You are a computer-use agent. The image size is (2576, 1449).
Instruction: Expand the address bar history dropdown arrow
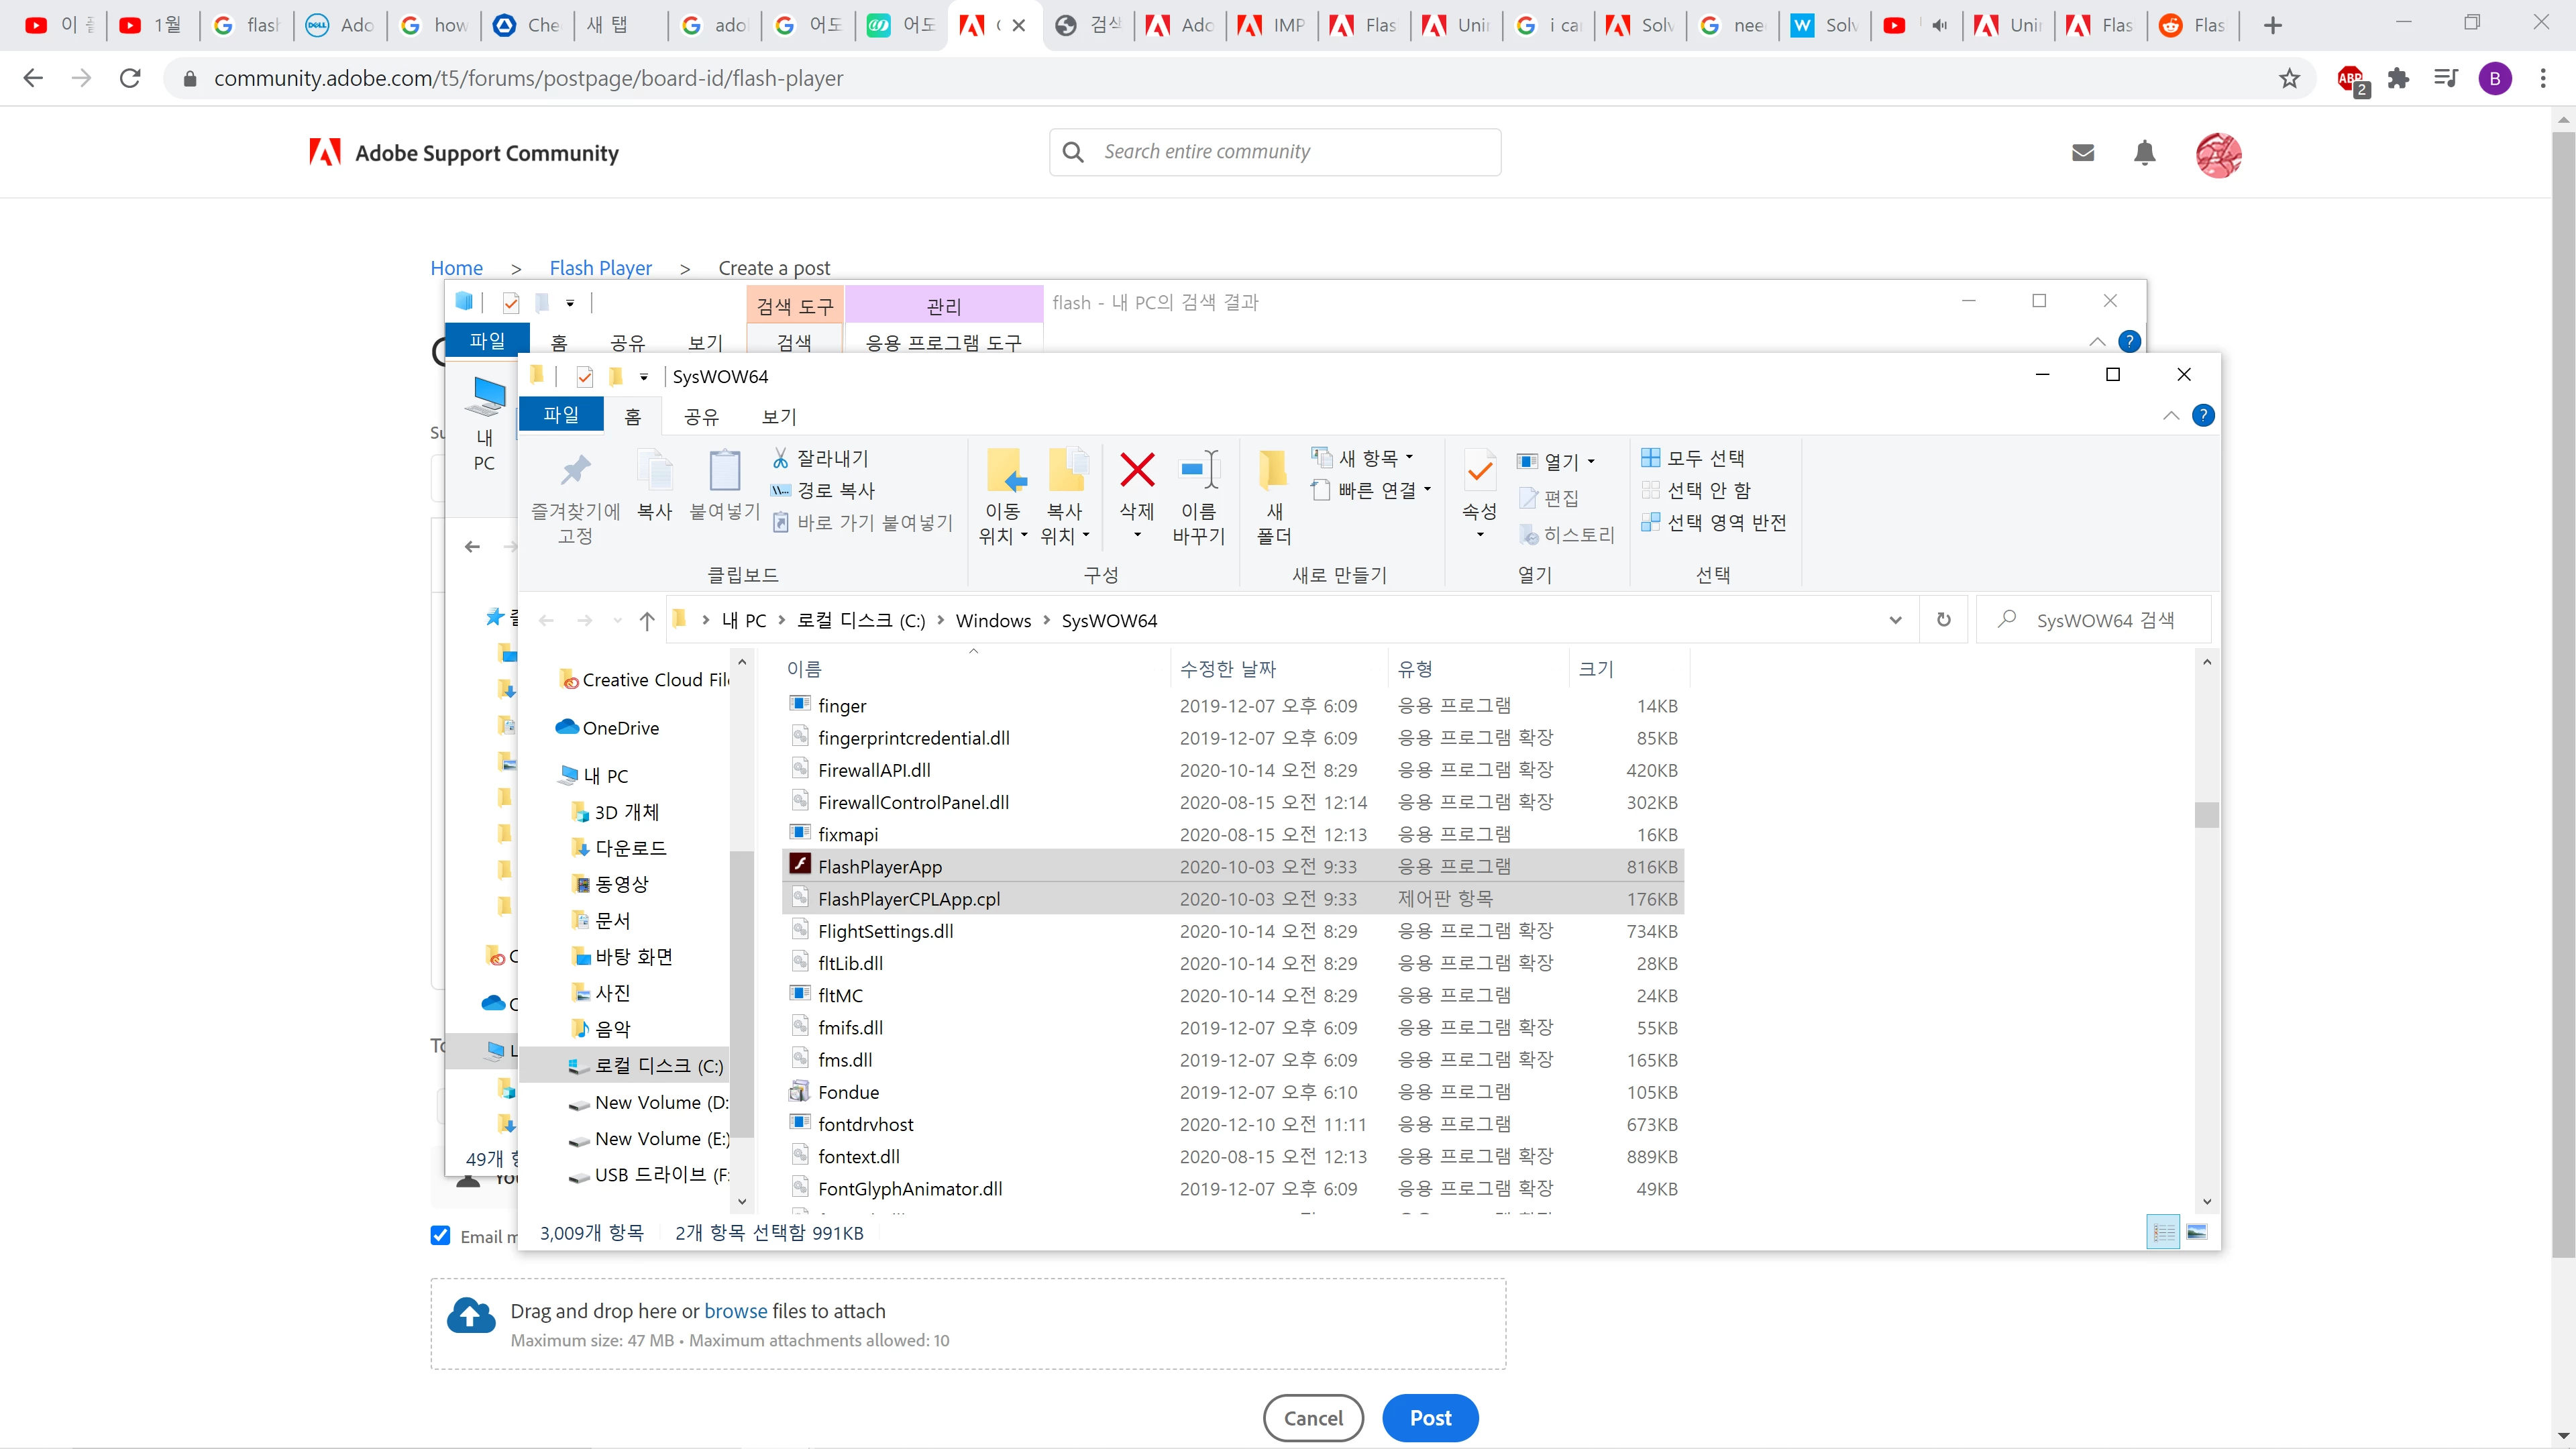(1895, 620)
